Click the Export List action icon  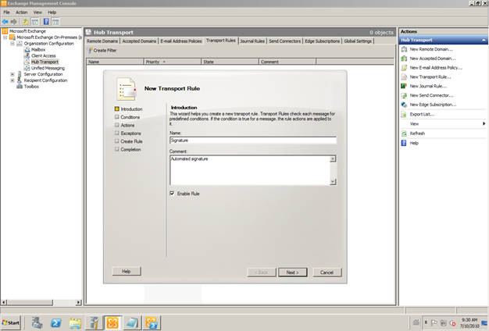tap(404, 115)
